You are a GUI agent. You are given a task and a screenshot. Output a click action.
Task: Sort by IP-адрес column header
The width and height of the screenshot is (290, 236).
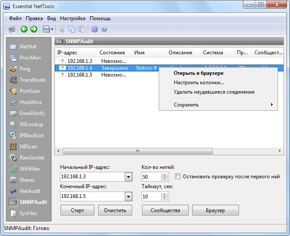(76, 53)
